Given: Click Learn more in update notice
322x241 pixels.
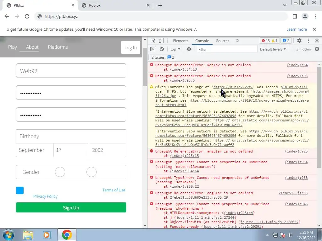Looking at the screenshot, I should click(x=297, y=29).
